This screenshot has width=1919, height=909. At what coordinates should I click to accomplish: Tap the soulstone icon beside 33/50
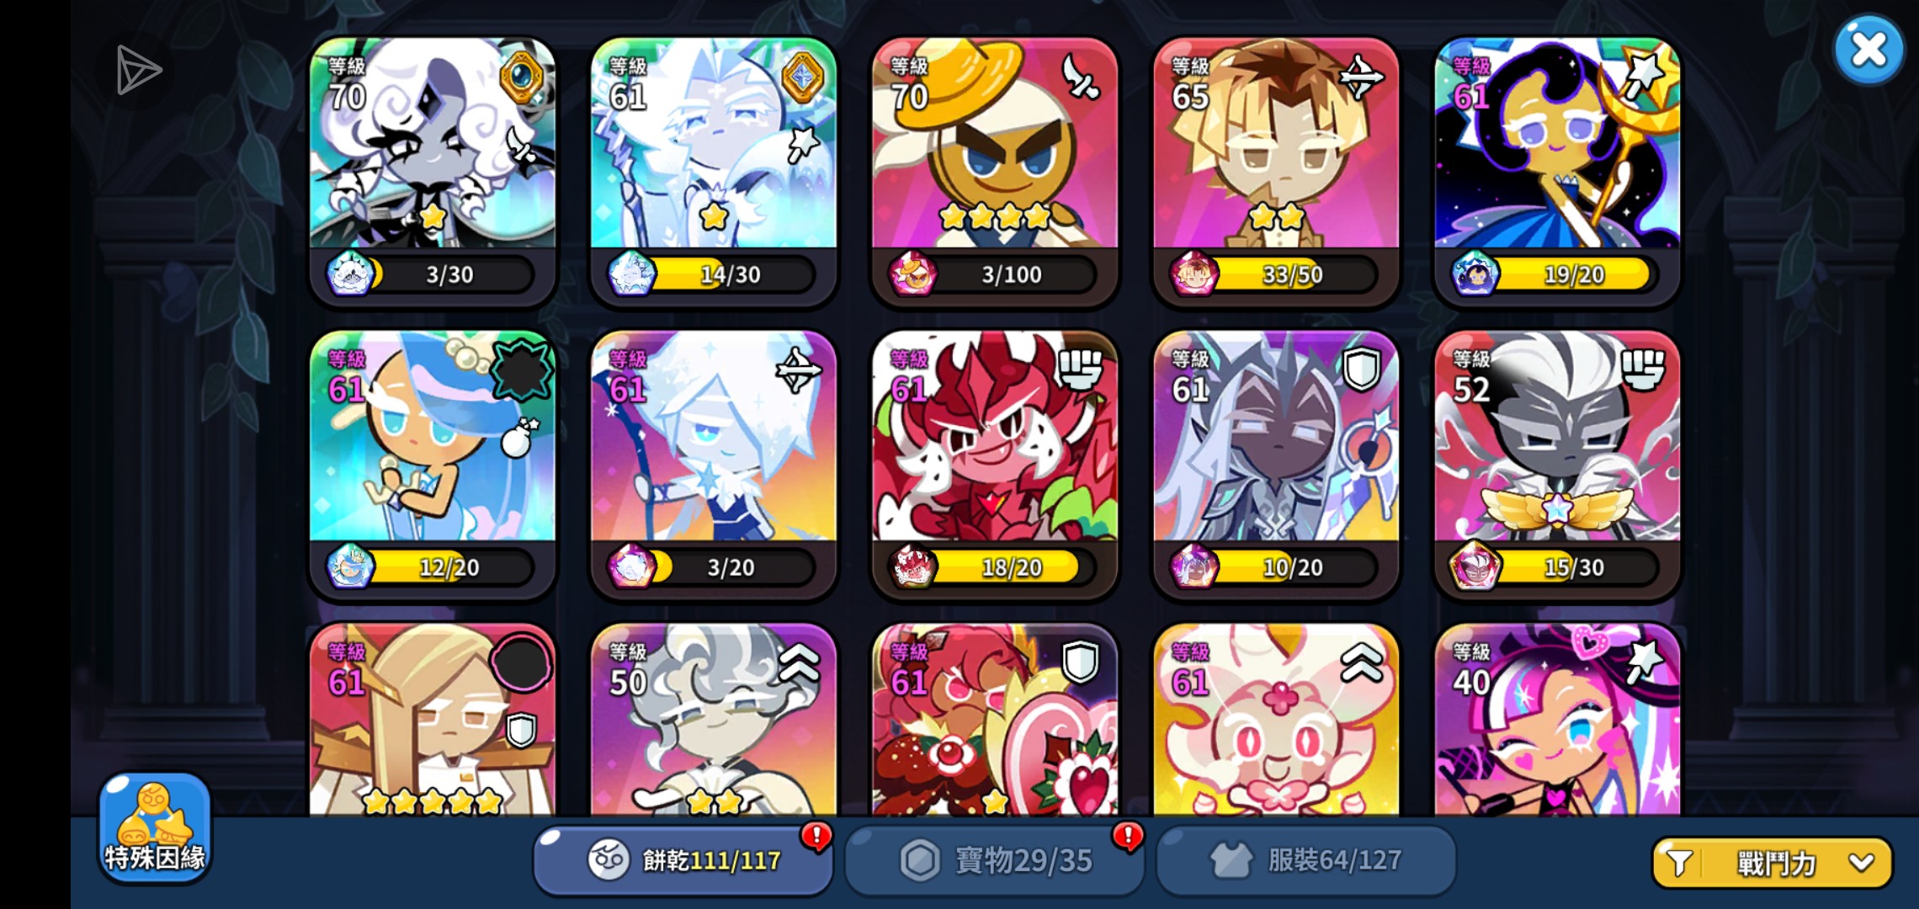[1190, 274]
